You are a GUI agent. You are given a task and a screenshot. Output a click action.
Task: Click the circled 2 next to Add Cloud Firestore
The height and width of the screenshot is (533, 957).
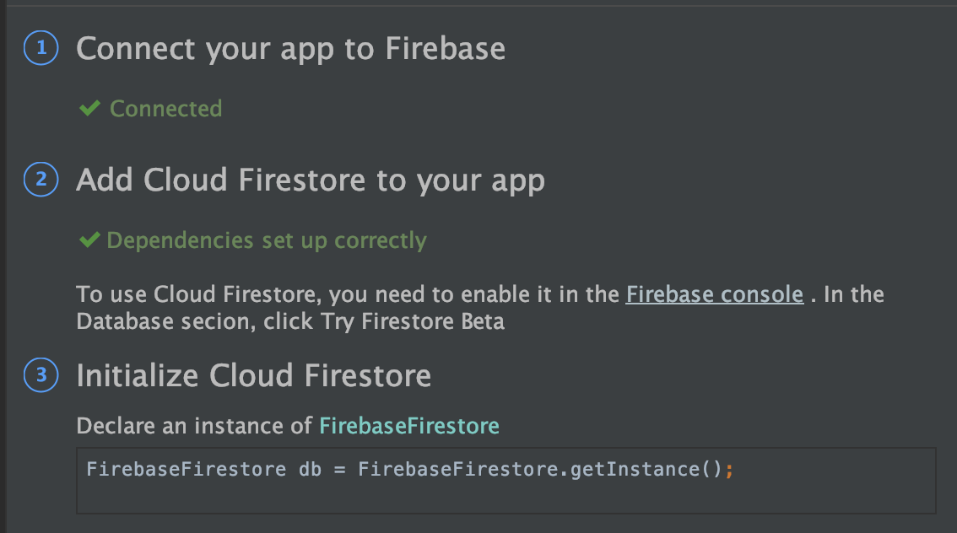(x=40, y=180)
